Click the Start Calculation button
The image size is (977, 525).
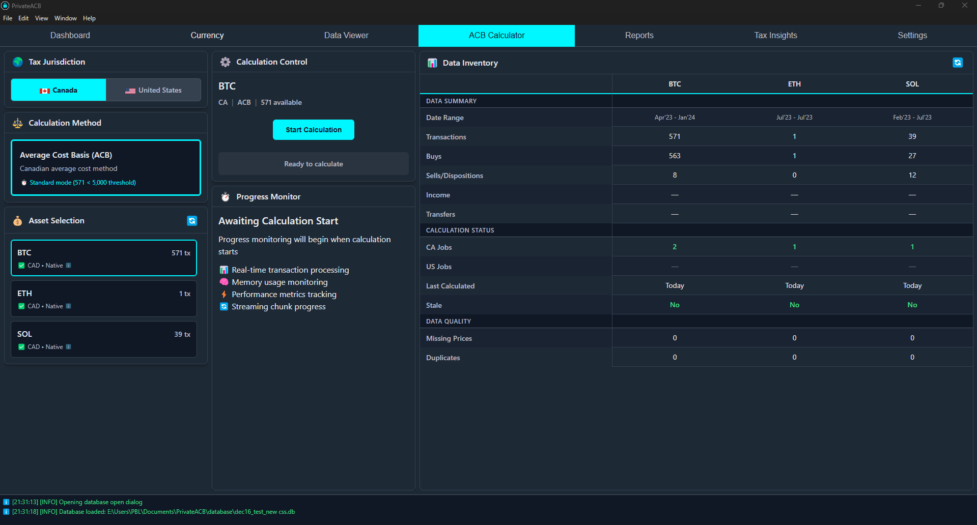click(313, 130)
